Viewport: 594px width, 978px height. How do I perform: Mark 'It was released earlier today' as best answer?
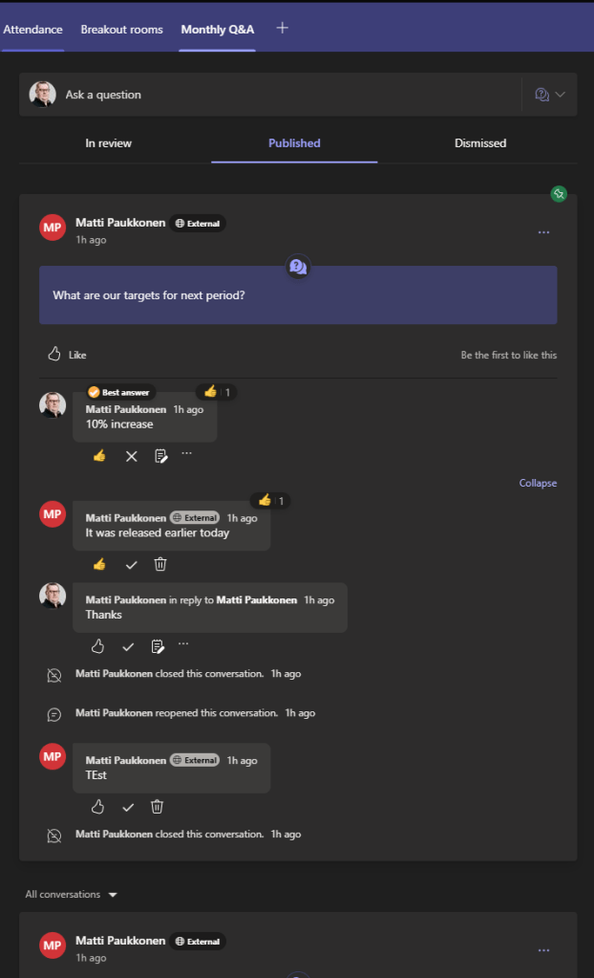tap(131, 564)
